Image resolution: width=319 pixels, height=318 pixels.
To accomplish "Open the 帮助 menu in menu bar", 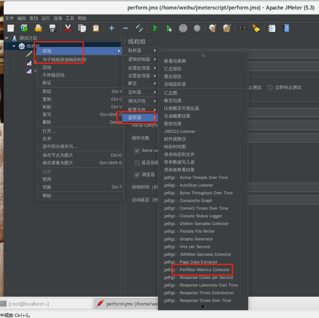I will coord(82,18).
